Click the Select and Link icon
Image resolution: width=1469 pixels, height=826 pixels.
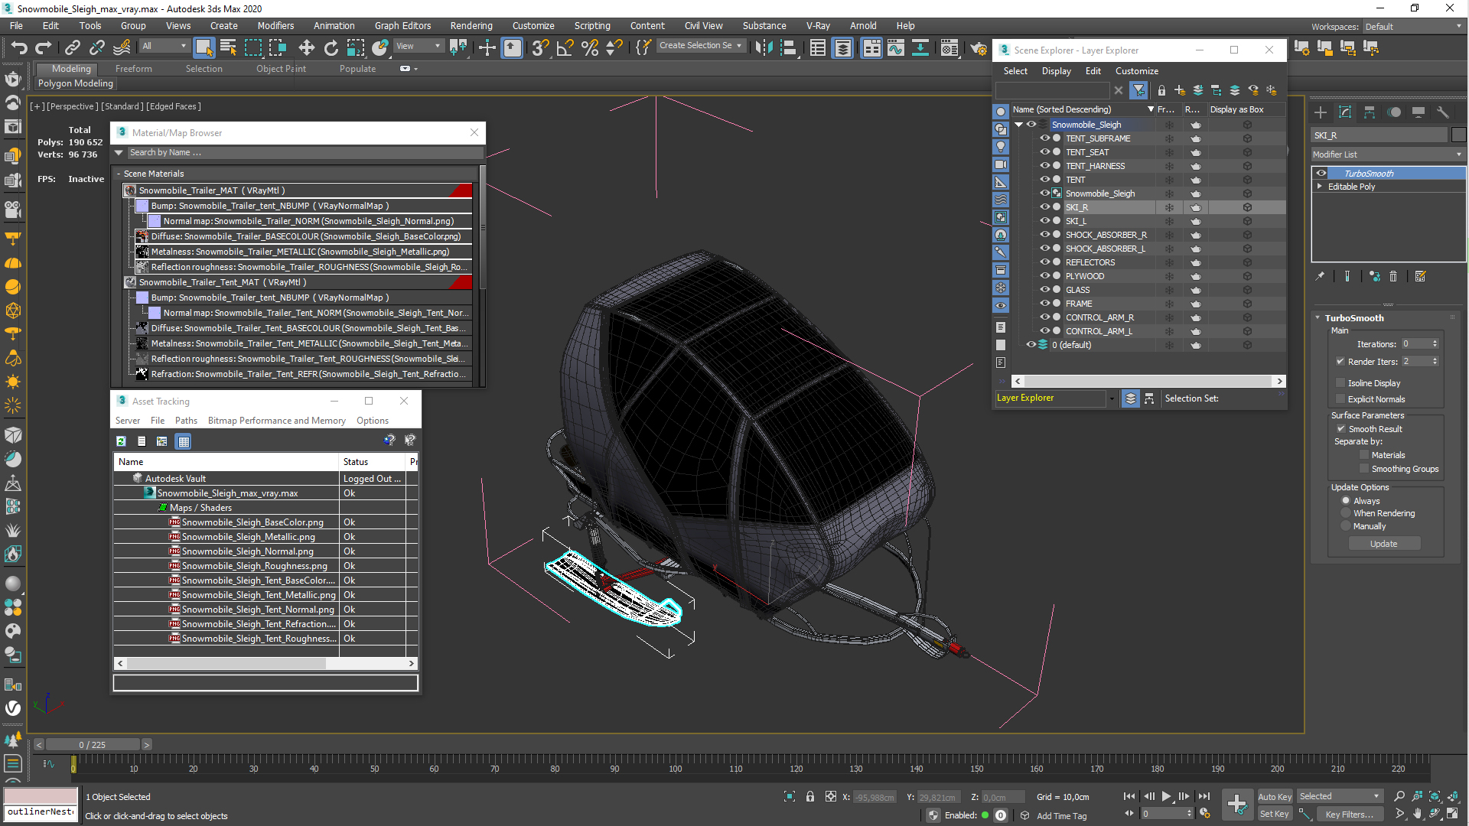tap(72, 47)
